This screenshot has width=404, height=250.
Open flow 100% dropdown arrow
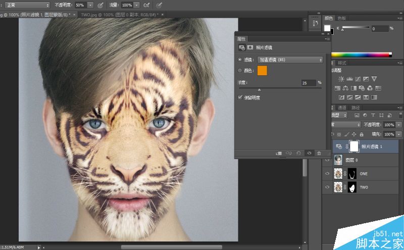(x=136, y=5)
